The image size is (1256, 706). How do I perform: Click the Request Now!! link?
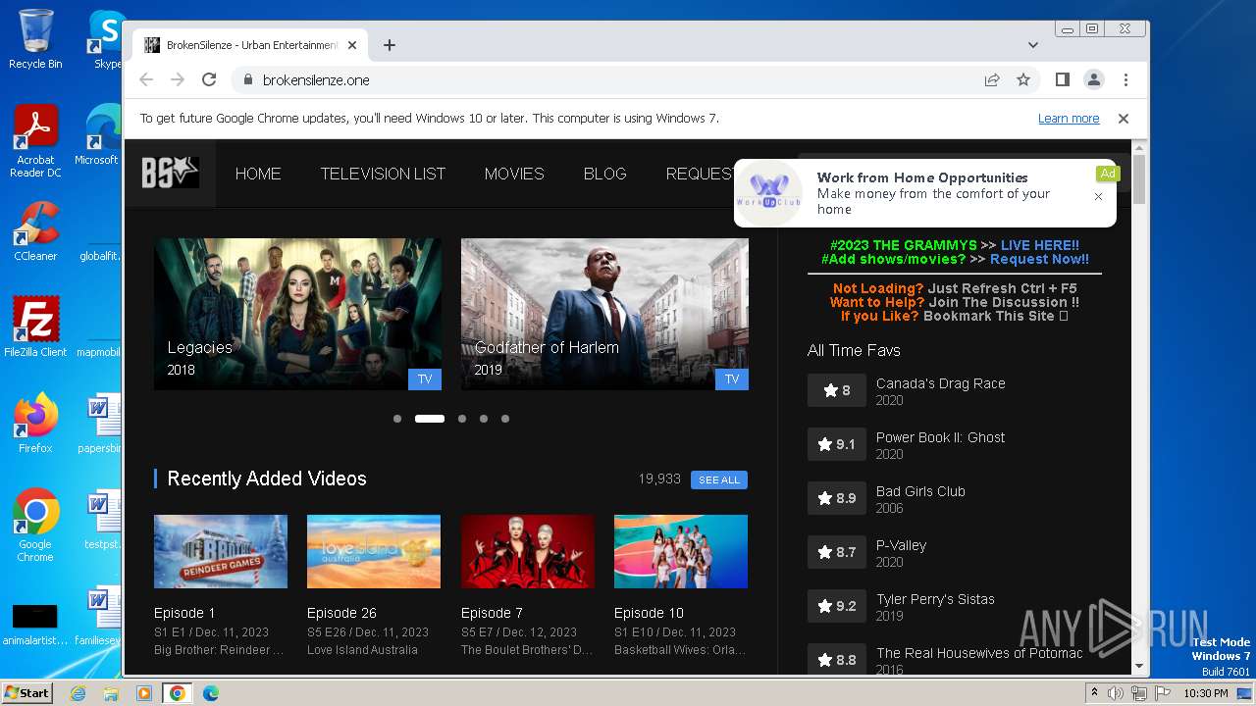1039,259
